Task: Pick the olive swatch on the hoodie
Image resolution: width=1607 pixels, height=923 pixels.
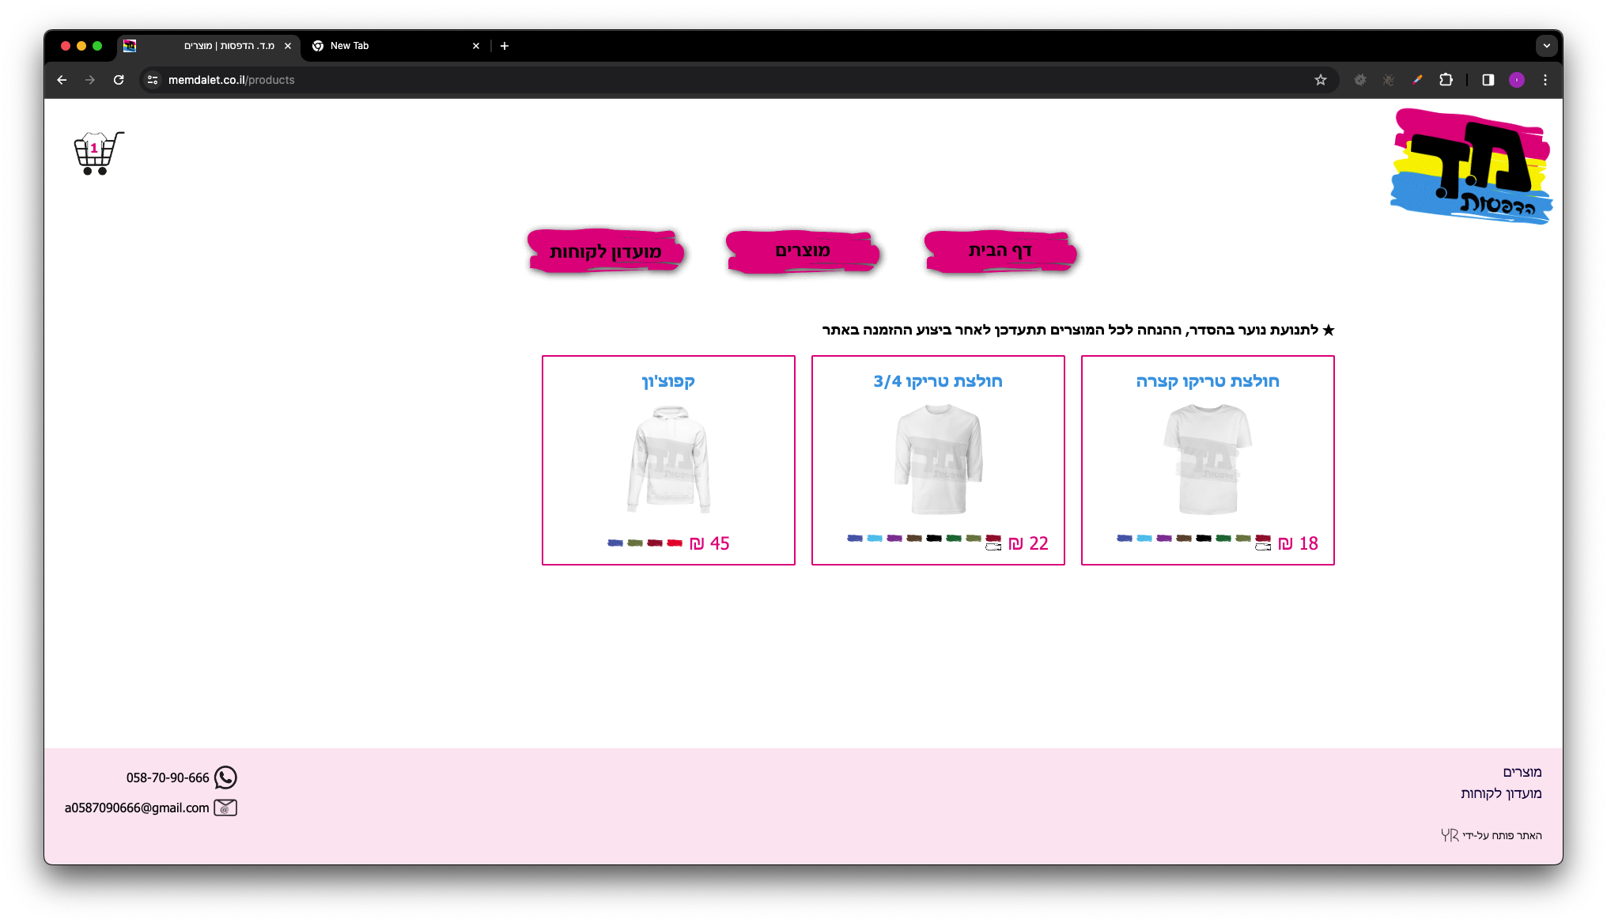Action: pos(635,543)
